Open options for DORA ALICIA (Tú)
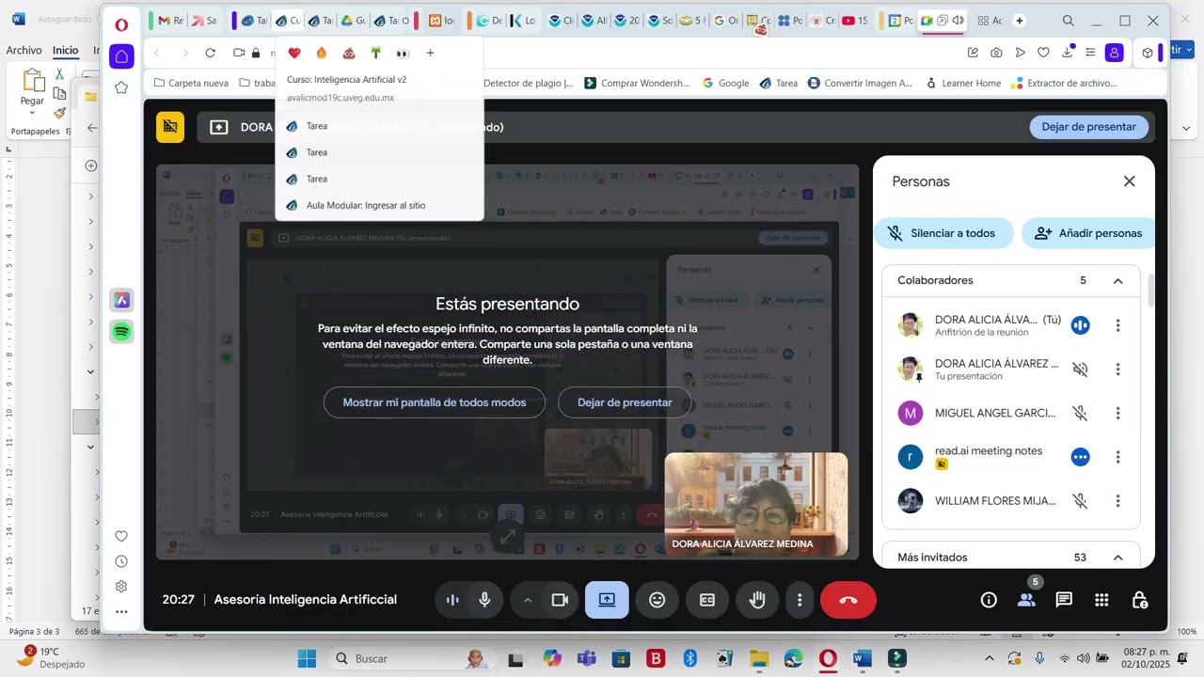 (x=1117, y=325)
